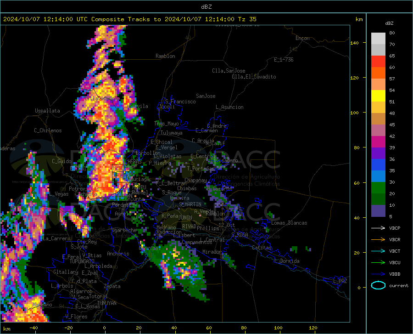Click the 'L_Violetas' map label
This screenshot has width=413, height=334.
[x=167, y=156]
